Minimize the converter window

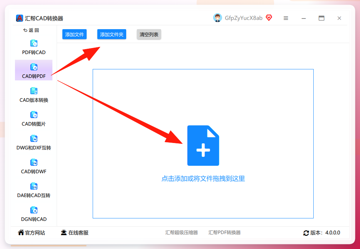tap(304, 18)
